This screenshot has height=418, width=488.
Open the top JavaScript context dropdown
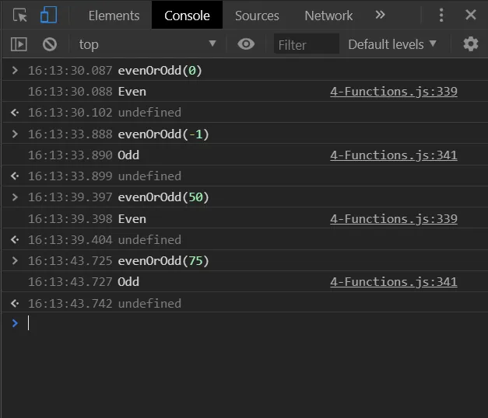(148, 44)
